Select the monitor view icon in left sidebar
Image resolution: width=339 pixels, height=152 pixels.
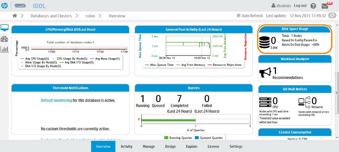point(5,28)
